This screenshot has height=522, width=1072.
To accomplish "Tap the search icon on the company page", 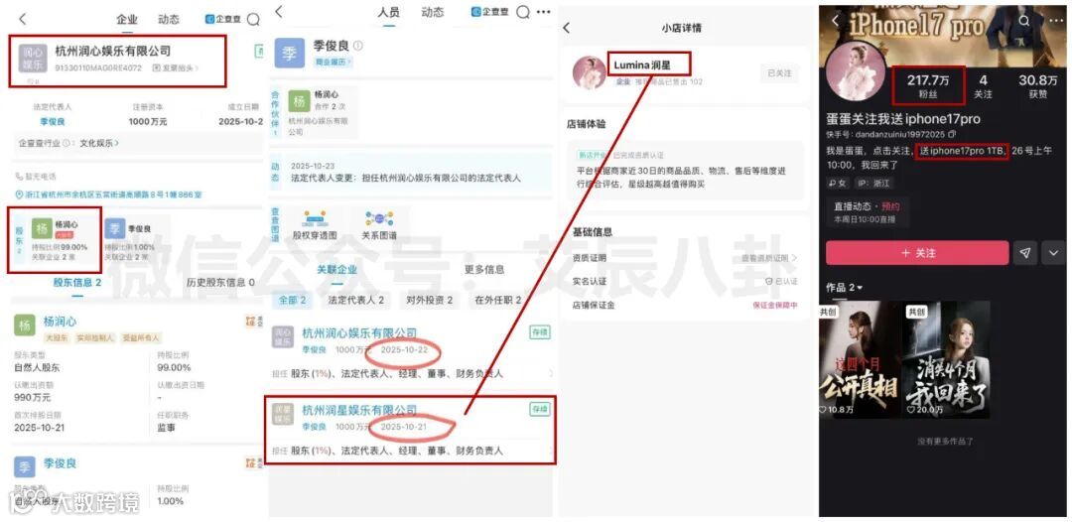I will [253, 19].
